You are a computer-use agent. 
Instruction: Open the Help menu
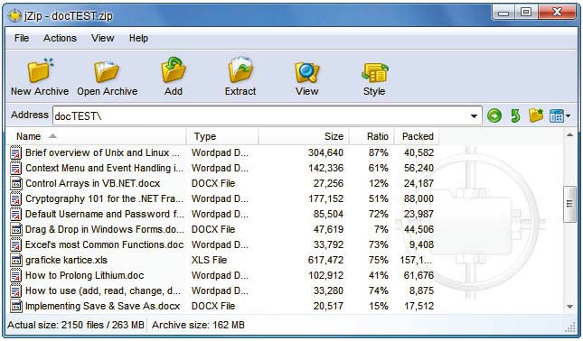138,38
